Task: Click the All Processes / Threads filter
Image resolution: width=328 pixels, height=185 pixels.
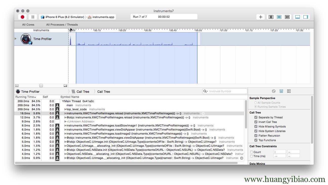Action: click(62, 25)
